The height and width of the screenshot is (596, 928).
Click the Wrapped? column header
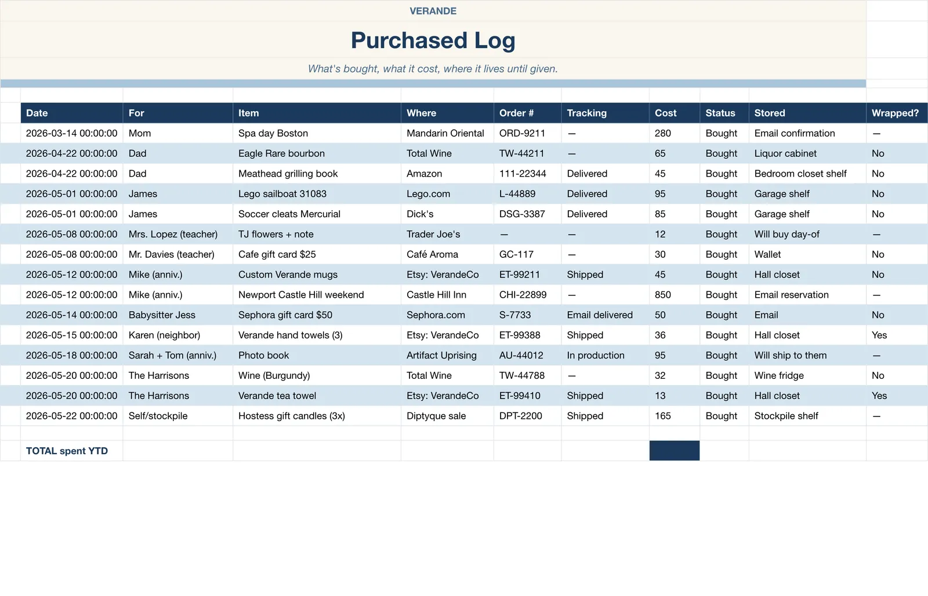[897, 113]
